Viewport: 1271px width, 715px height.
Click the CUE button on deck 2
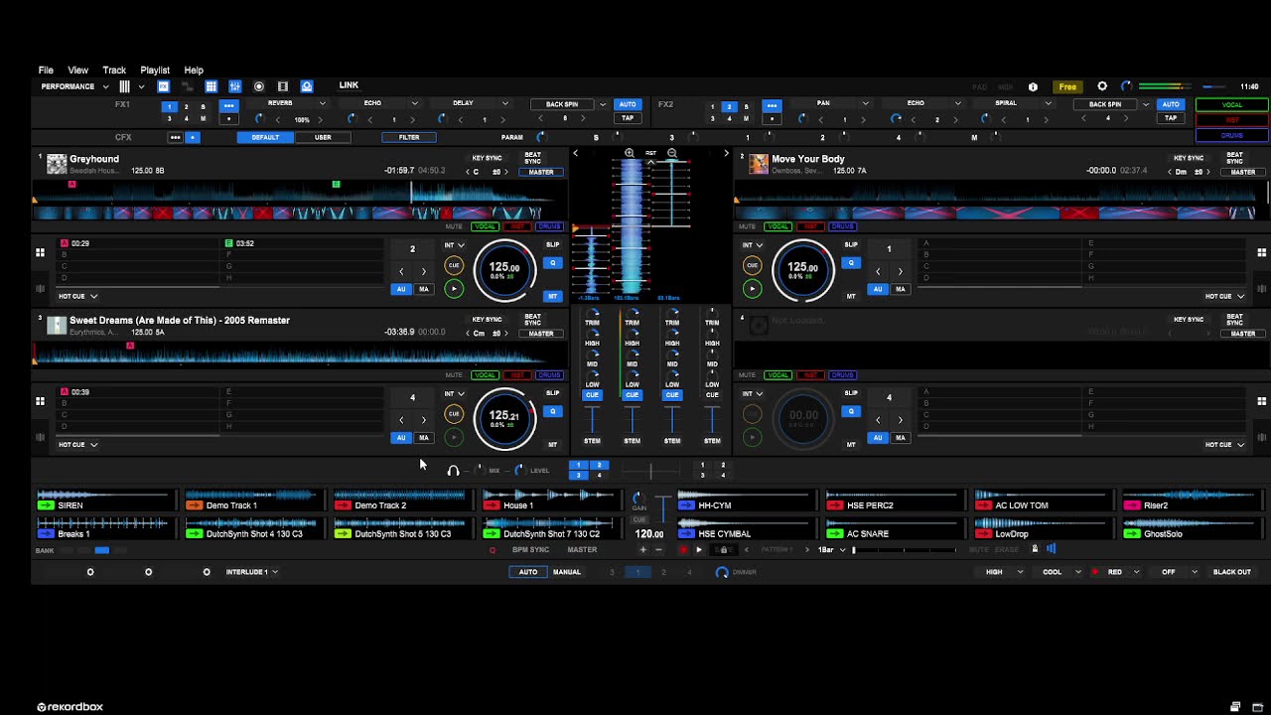click(752, 265)
